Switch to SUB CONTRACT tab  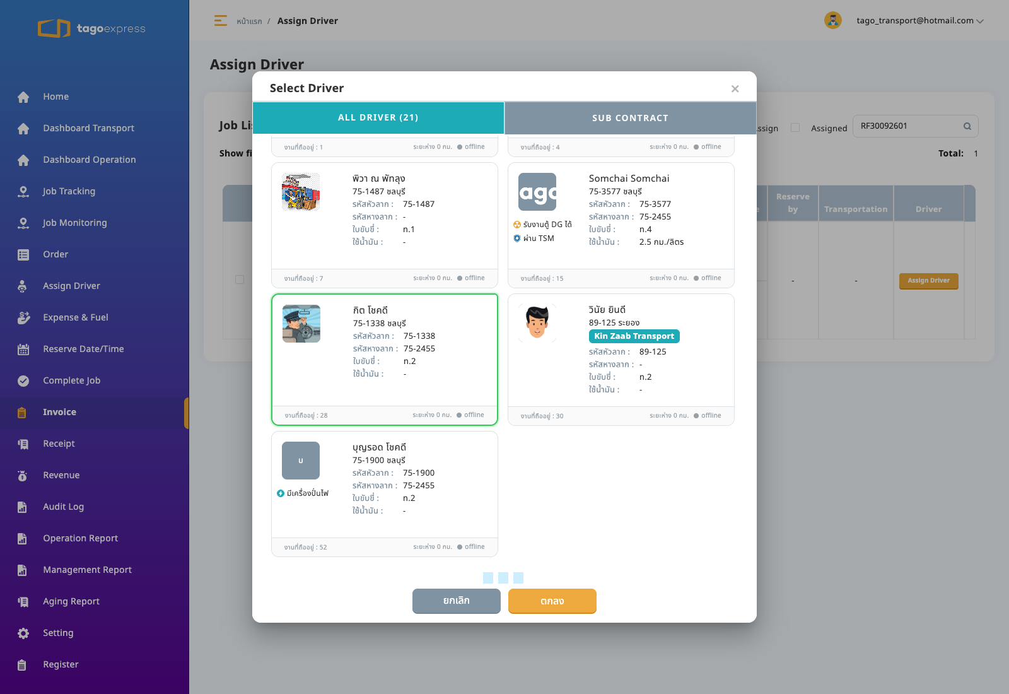[x=630, y=118]
